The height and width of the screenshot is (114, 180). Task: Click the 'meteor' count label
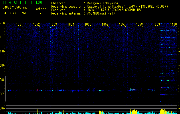41,9
